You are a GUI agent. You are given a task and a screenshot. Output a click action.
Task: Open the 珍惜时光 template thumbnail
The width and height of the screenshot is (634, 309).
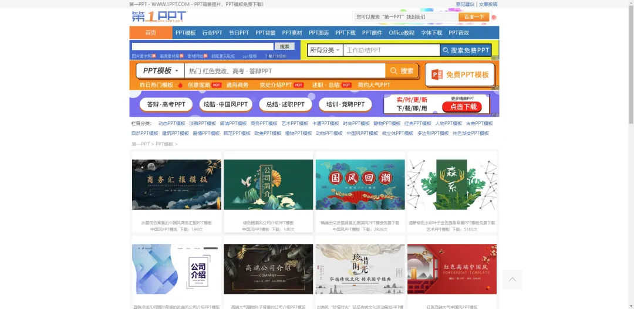360,269
